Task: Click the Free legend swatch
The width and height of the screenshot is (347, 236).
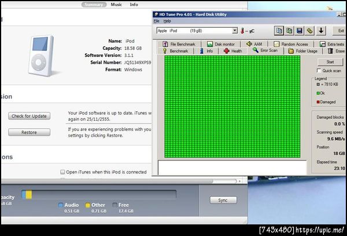Action: [x=115, y=205]
